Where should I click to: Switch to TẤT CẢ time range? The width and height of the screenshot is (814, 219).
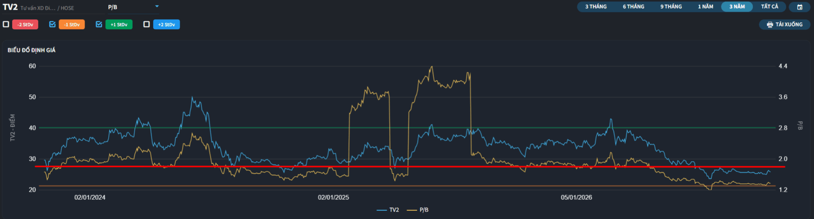coord(770,7)
